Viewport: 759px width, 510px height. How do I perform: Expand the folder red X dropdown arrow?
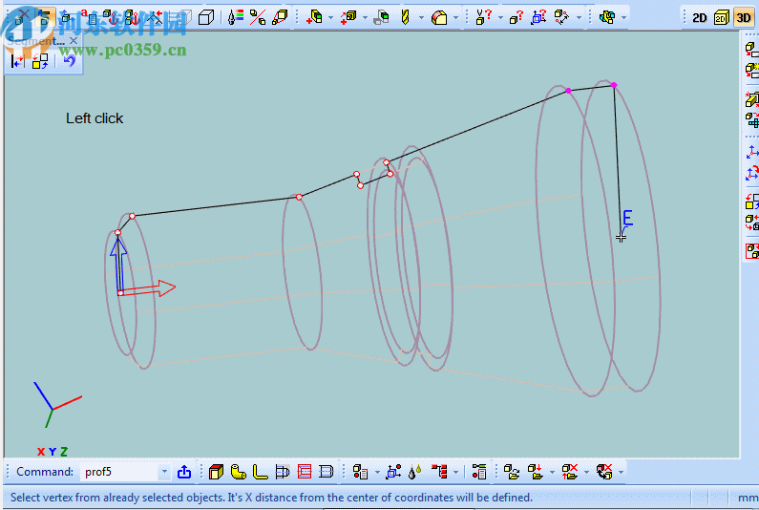(x=586, y=472)
